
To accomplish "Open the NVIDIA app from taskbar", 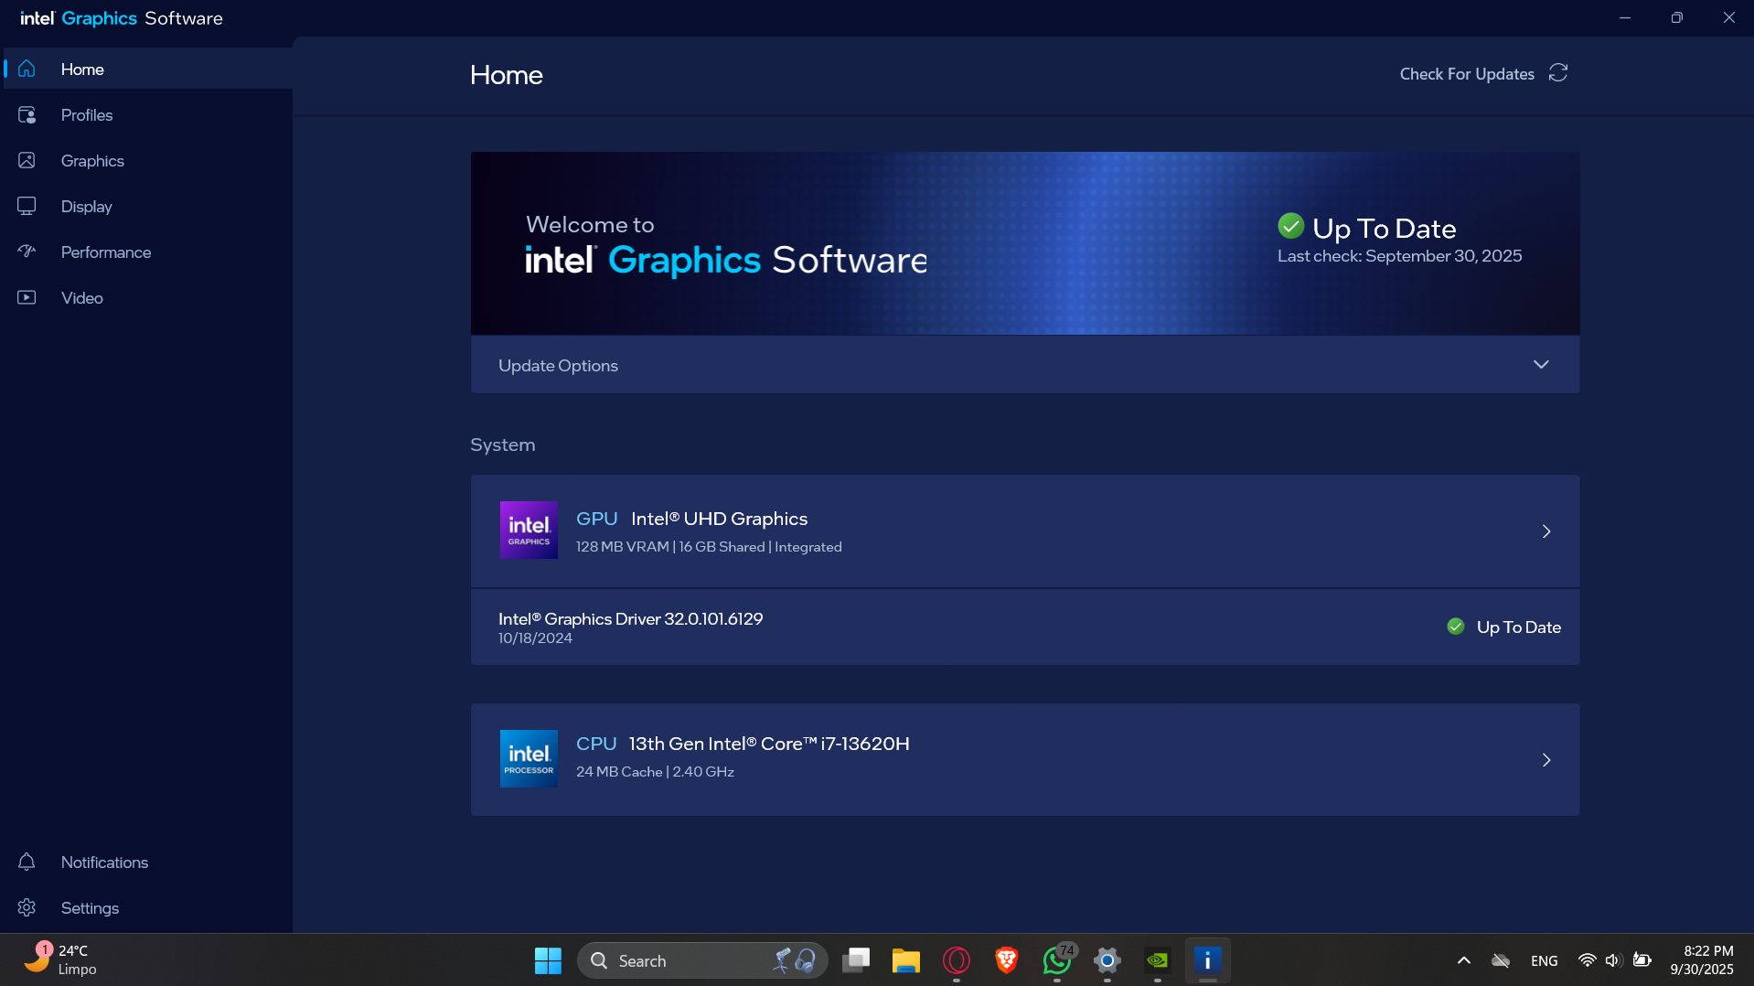I will pos(1157,960).
